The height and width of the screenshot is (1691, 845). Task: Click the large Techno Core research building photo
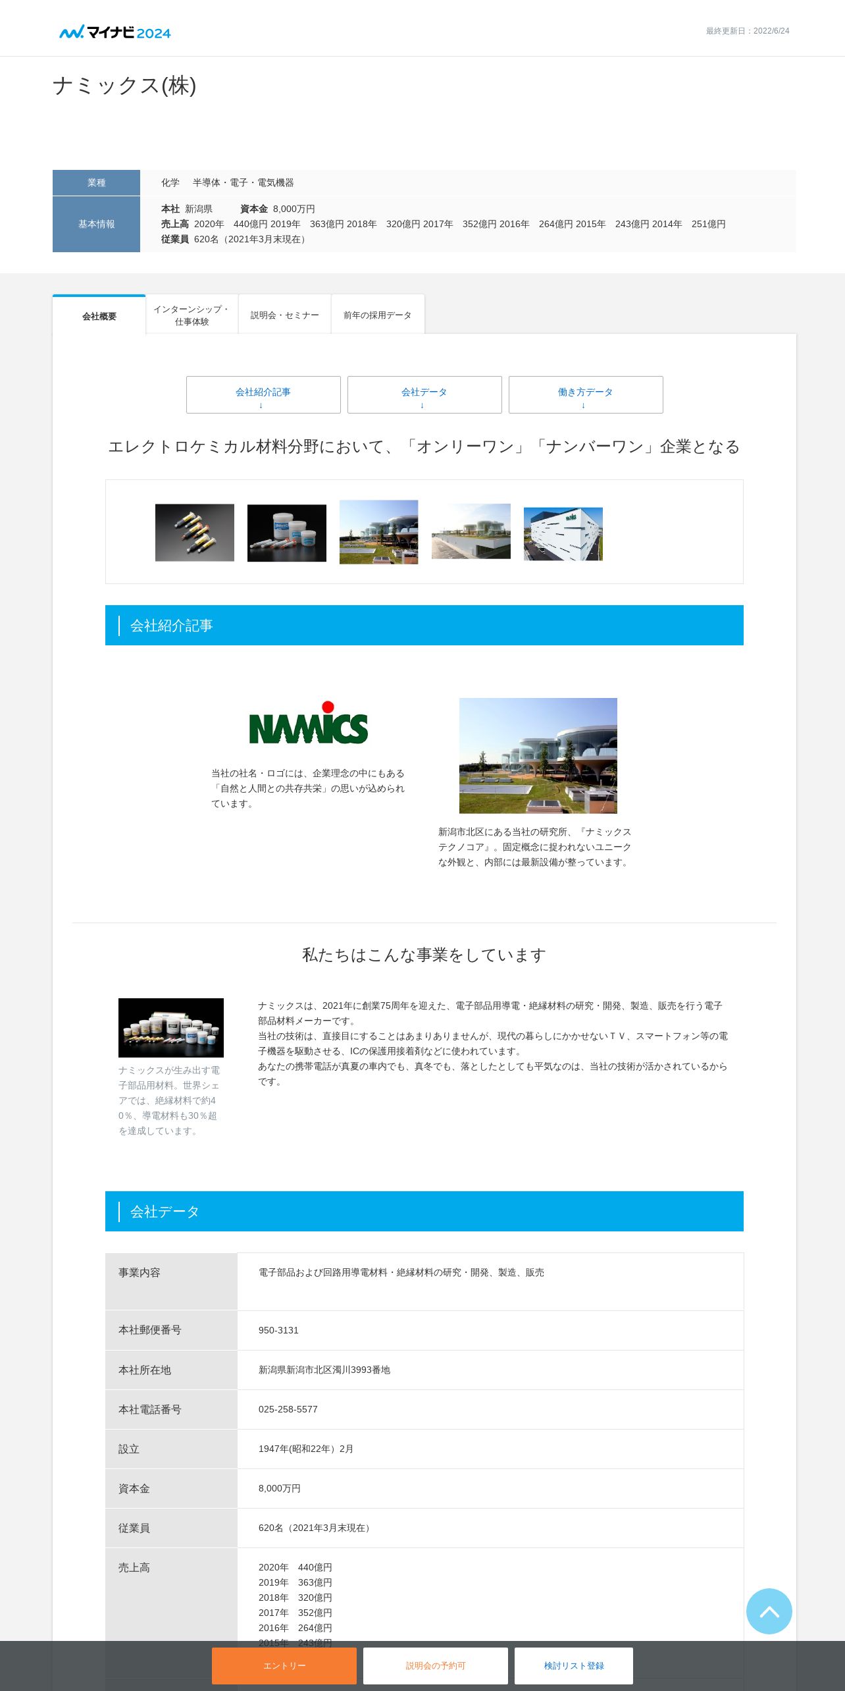pyautogui.click(x=538, y=755)
